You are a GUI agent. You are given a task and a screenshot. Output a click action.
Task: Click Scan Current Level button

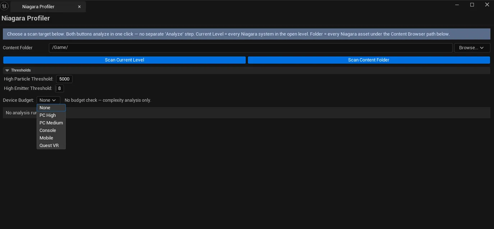[124, 60]
